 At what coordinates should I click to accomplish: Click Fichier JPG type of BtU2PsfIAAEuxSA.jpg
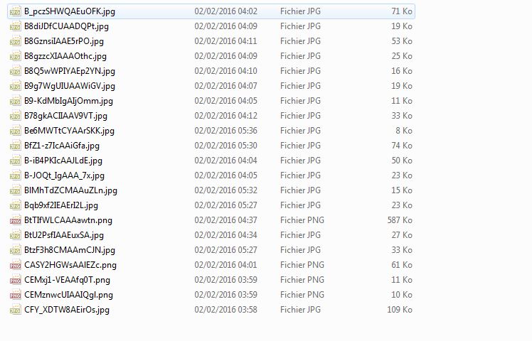pos(300,235)
